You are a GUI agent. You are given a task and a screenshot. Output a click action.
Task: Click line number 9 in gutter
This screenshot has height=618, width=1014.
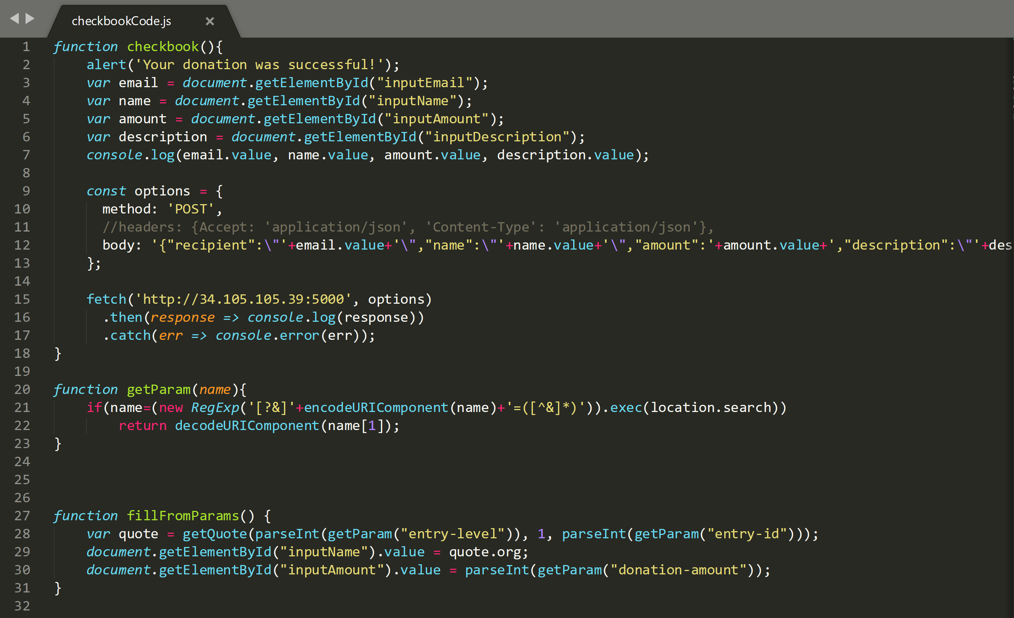tap(26, 191)
